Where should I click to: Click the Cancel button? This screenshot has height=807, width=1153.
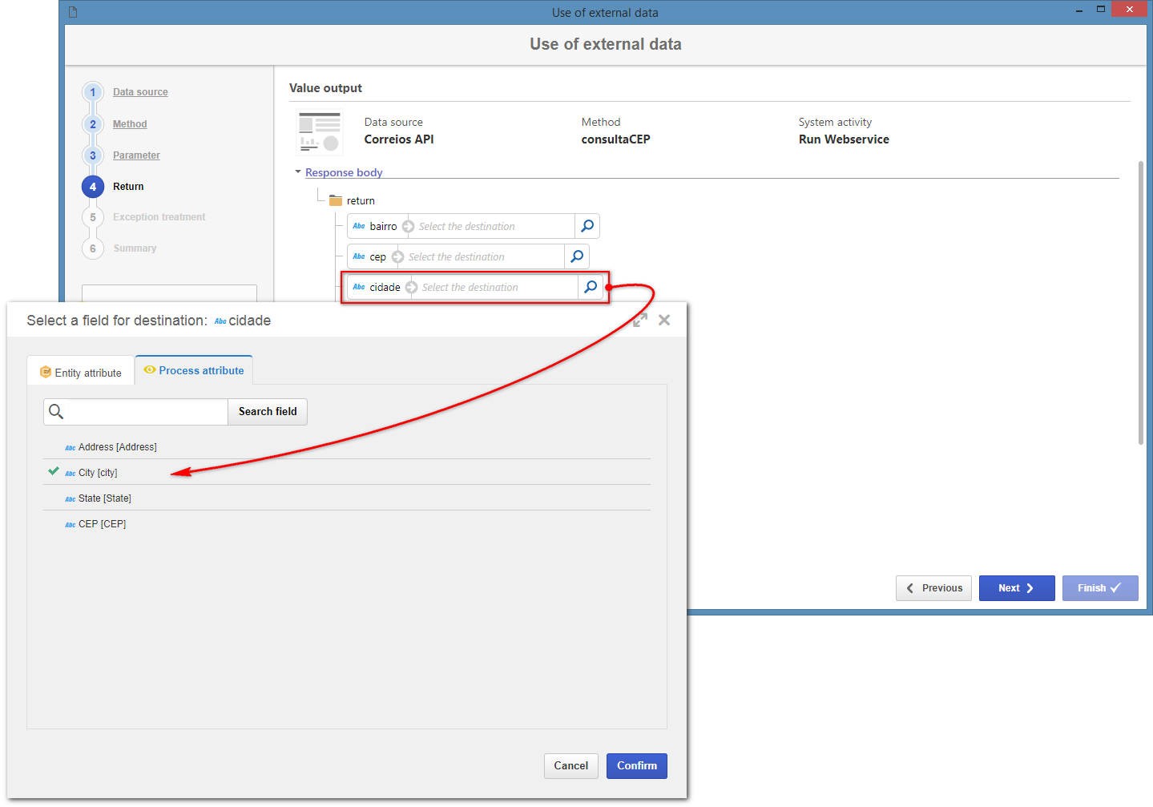pos(571,765)
